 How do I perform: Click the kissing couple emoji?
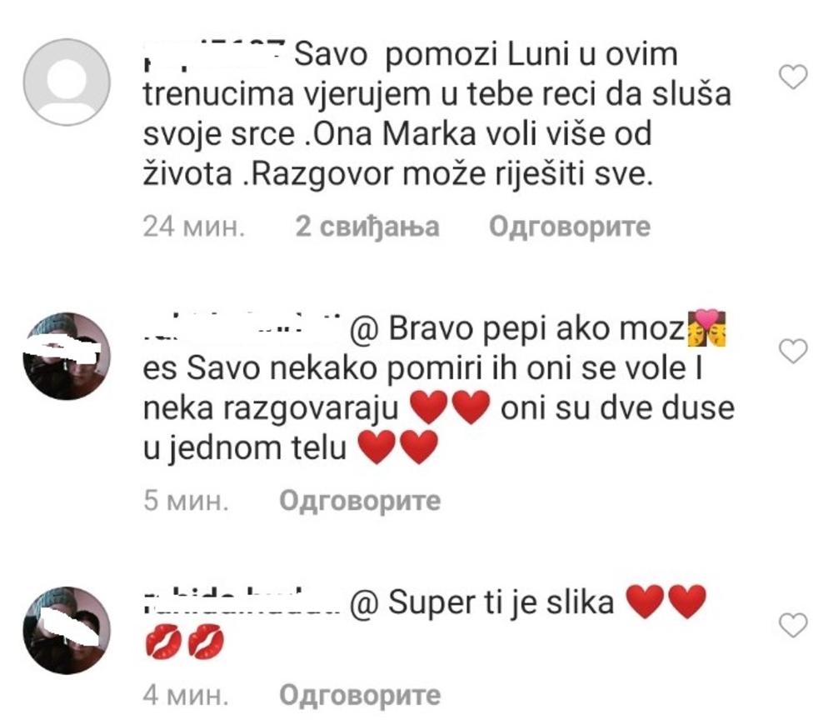coord(706,327)
